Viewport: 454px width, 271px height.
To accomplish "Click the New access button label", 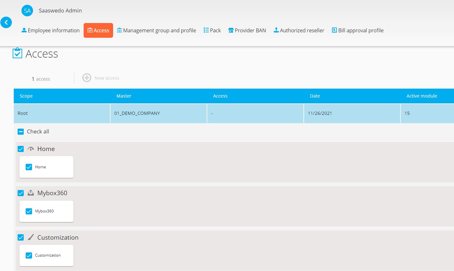I will click(107, 78).
